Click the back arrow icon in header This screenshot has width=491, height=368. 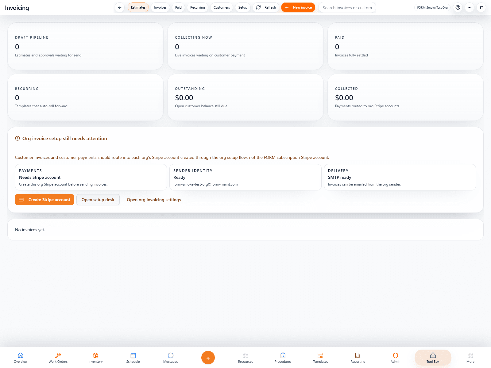pos(120,7)
